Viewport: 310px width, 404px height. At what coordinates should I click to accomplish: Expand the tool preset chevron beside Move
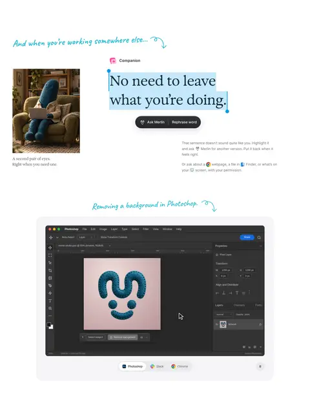tap(57, 237)
